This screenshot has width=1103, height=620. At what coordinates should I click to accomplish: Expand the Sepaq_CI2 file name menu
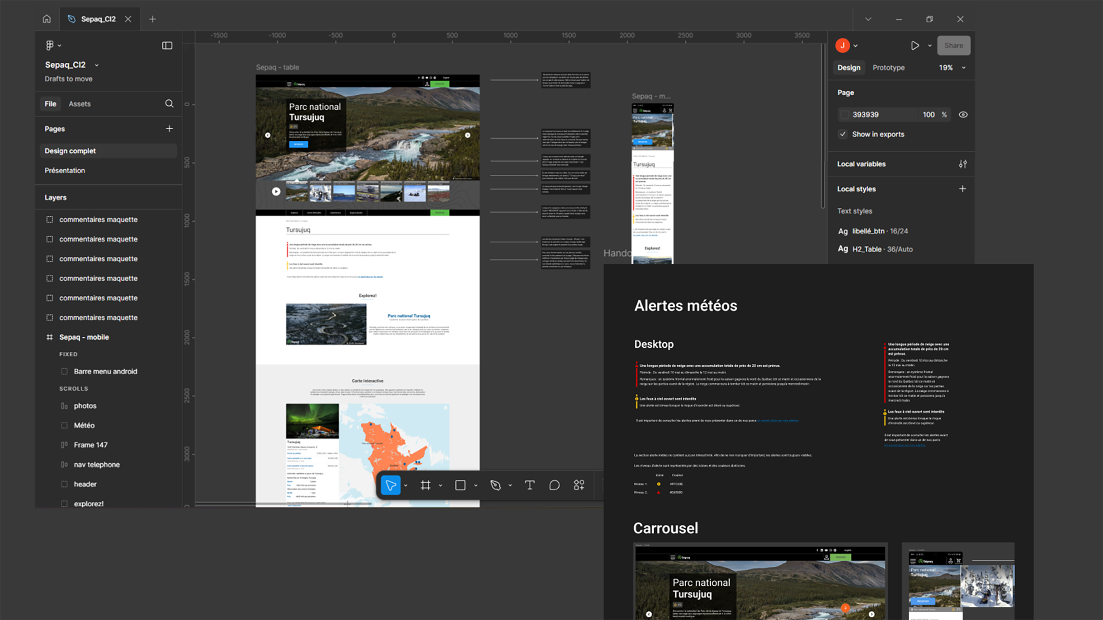click(x=96, y=65)
